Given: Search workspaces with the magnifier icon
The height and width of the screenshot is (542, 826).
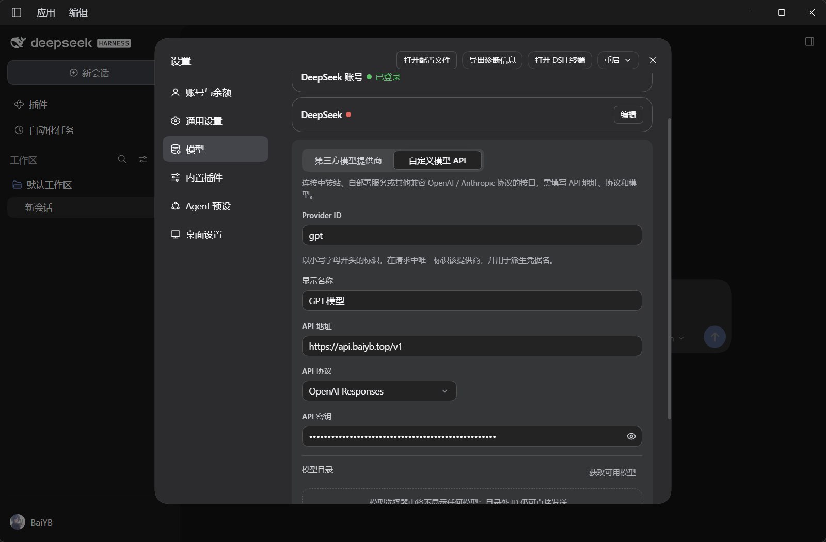Looking at the screenshot, I should pos(122,159).
